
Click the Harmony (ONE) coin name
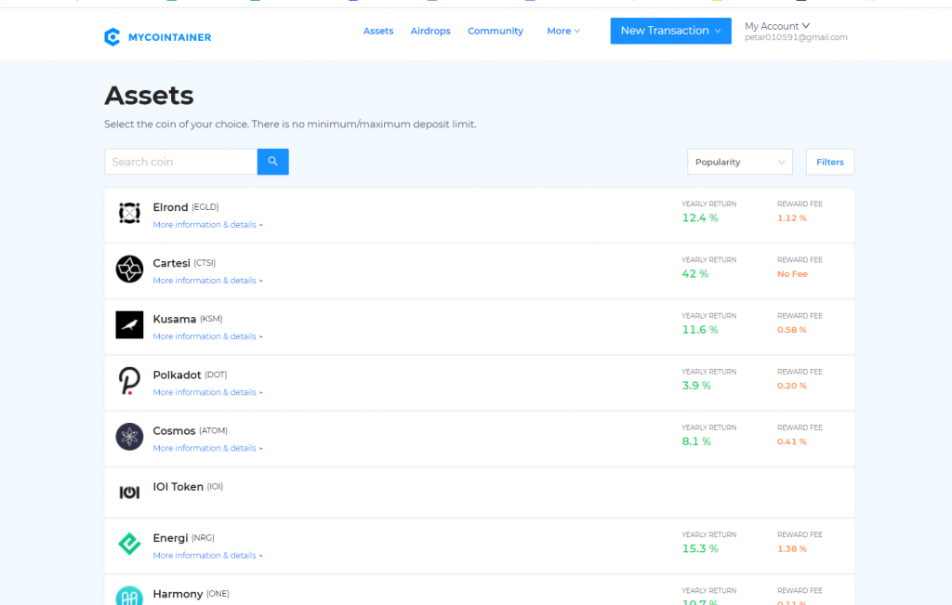point(191,594)
